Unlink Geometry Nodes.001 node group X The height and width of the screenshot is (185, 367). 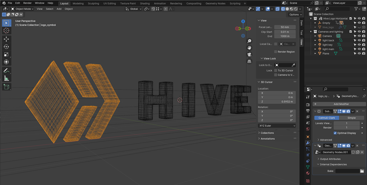pos(362,152)
